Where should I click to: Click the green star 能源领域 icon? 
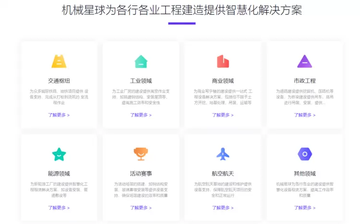(59, 154)
